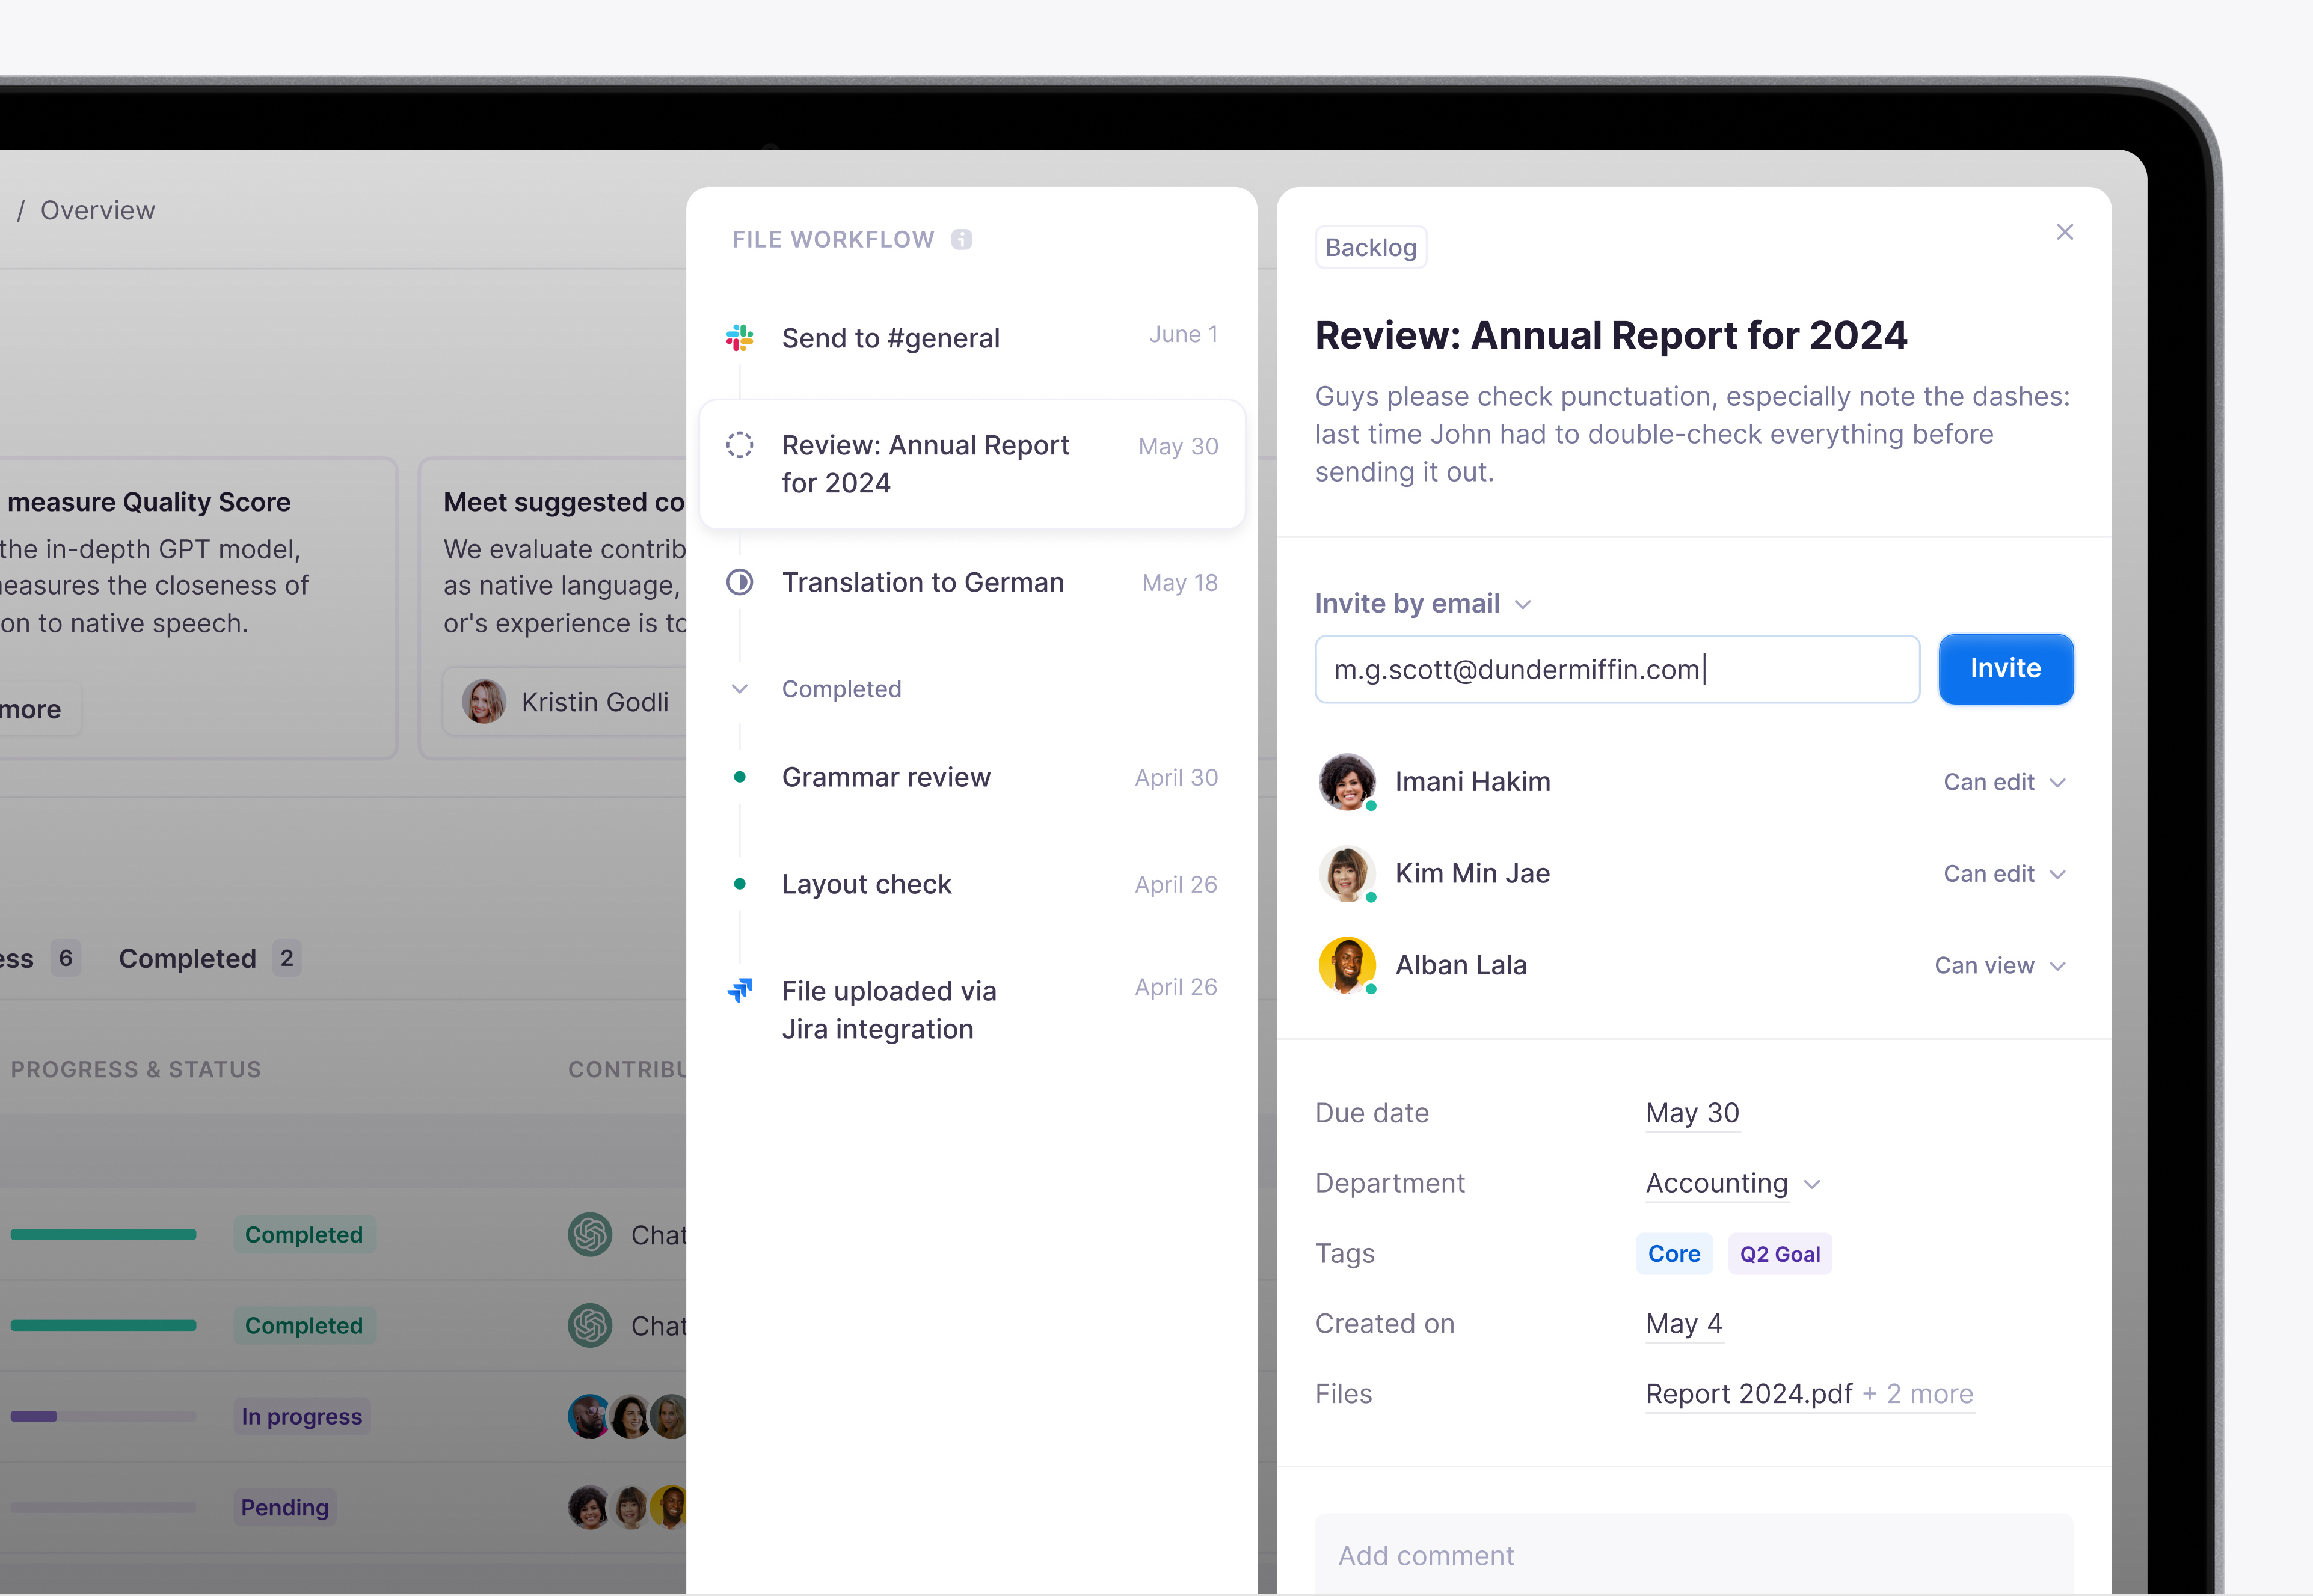Click the Slack icon beside Send to #general

(739, 338)
